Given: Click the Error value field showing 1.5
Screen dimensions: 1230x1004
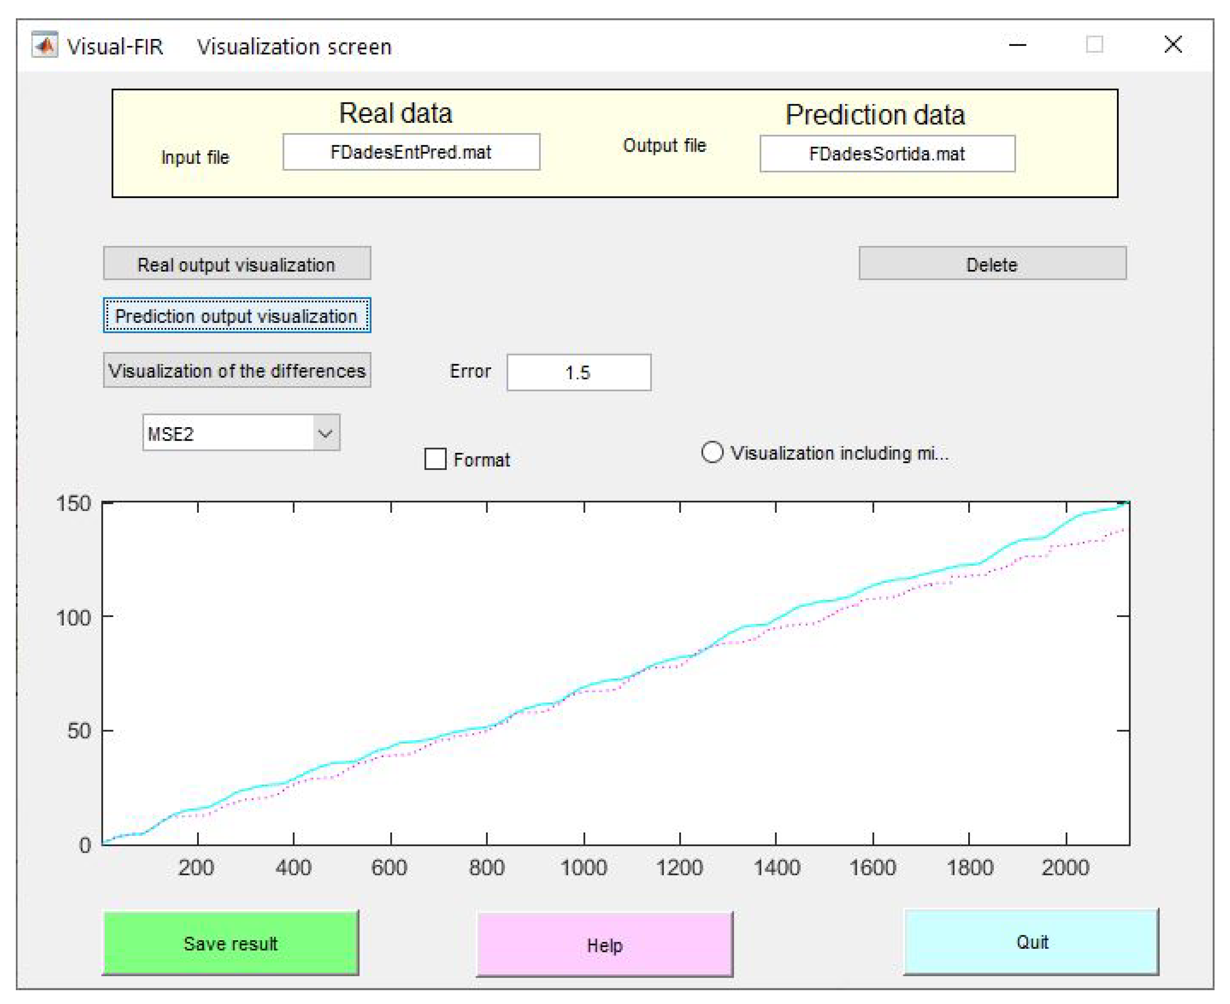Looking at the screenshot, I should 578,372.
